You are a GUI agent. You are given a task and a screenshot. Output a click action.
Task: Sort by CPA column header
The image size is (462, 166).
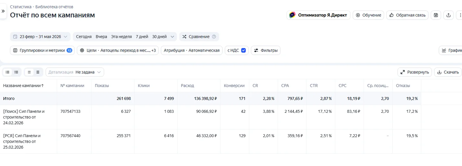285,86
